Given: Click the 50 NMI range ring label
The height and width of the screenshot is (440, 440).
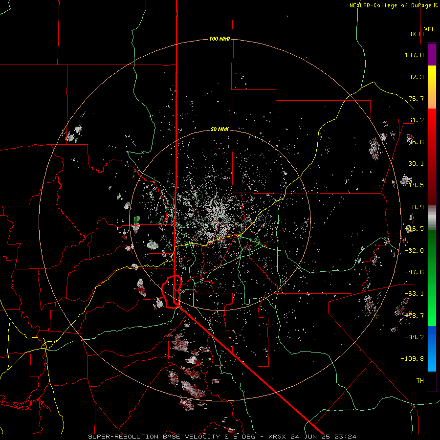Looking at the screenshot, I should pos(220,129).
